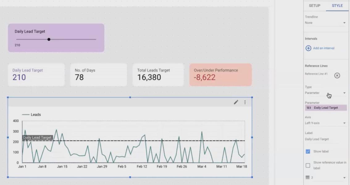This screenshot has height=185, width=350.
Task: Open the chart's three-dot options menu
Action: pyautogui.click(x=245, y=102)
